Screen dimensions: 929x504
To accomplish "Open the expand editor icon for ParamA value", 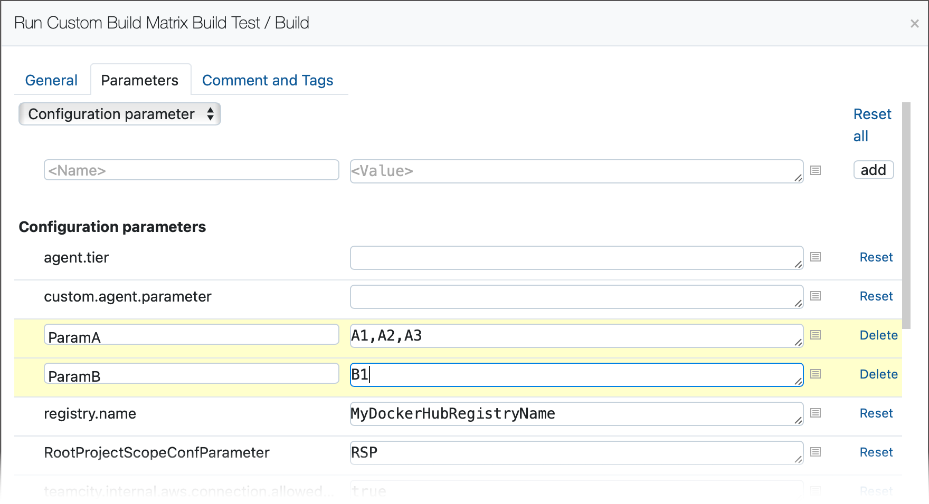I will pyautogui.click(x=816, y=335).
